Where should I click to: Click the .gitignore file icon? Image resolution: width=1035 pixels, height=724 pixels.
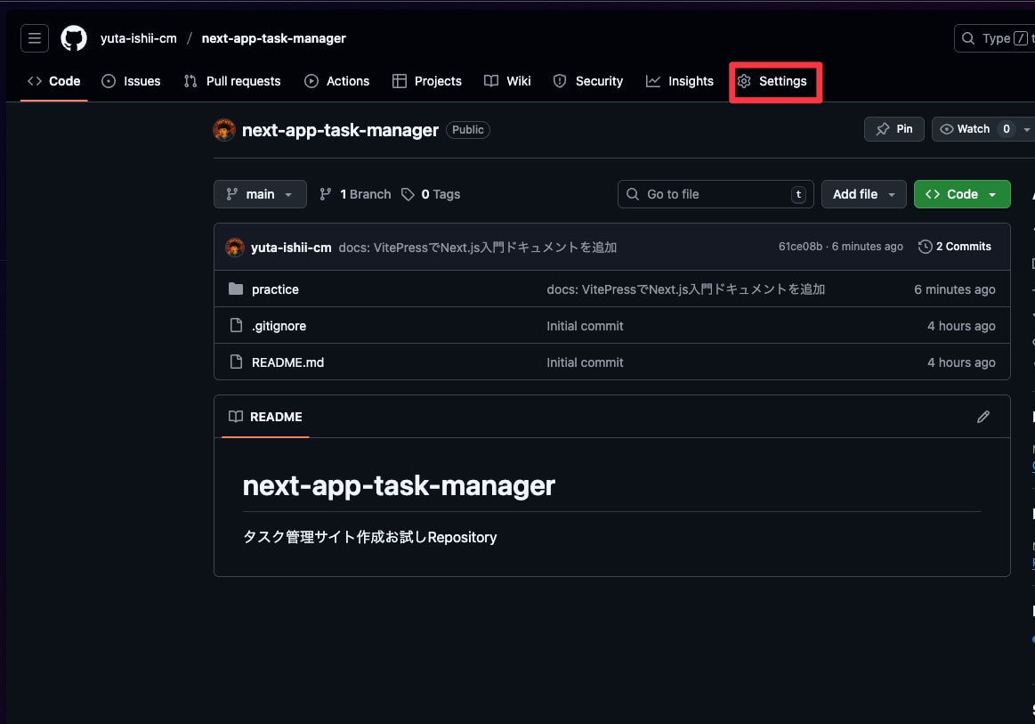(x=236, y=326)
